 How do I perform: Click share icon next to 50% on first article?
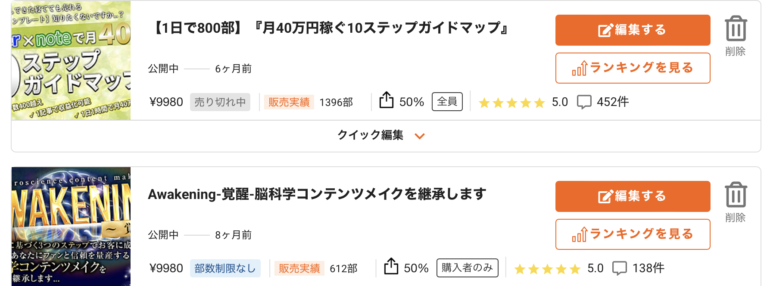pyautogui.click(x=387, y=100)
